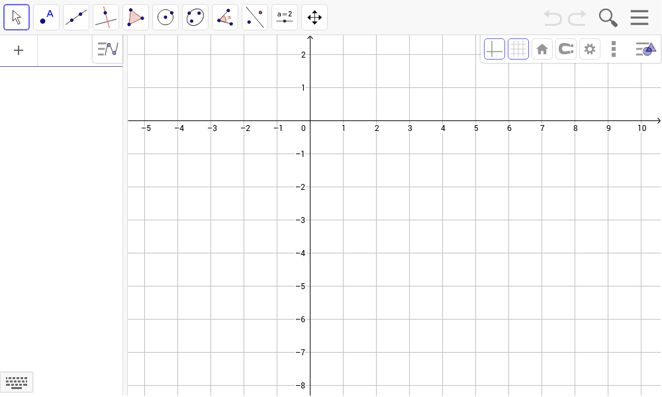Click the y-axis label 2
Screen dimensions: 662x397
[x=303, y=54]
